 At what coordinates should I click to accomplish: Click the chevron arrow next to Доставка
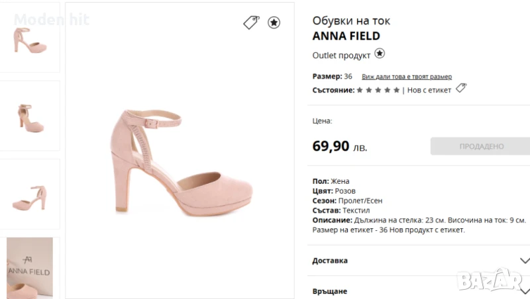click(x=525, y=261)
